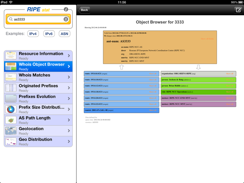
Task: Open Resource Information via its chevron
Action: coord(69,56)
